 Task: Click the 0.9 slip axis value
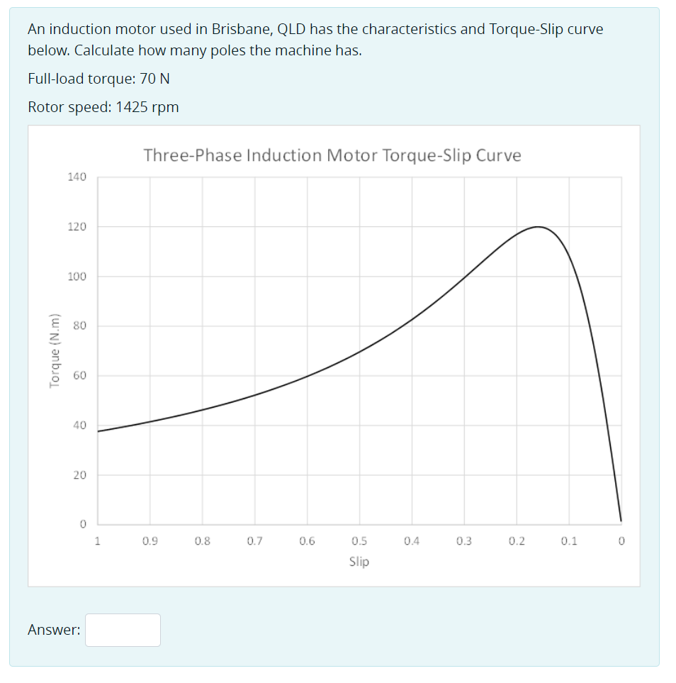coord(150,540)
